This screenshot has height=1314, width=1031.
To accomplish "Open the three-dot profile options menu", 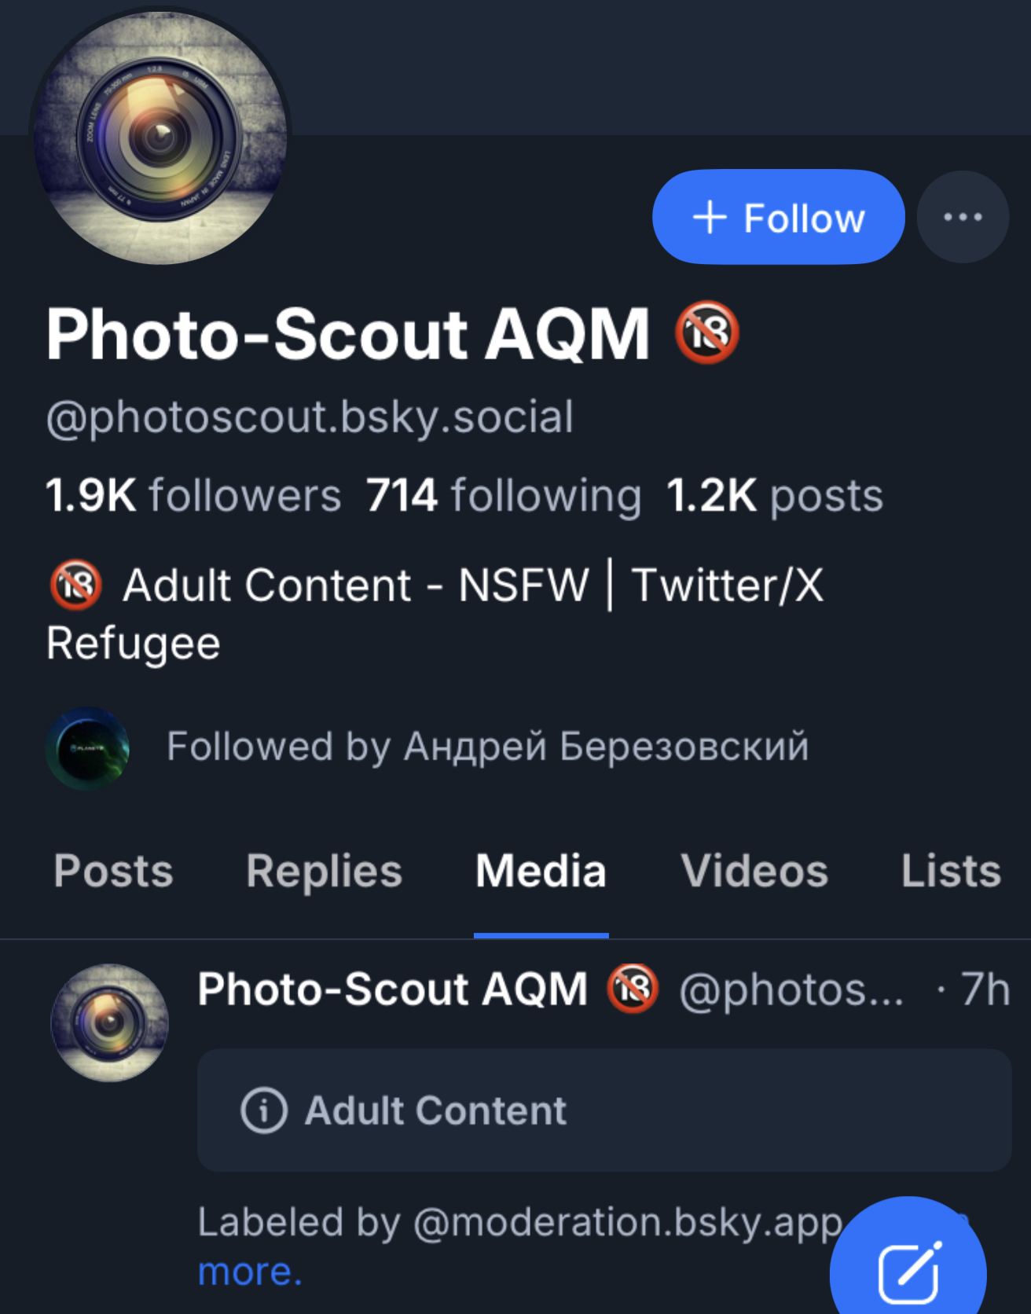I will click(x=963, y=217).
